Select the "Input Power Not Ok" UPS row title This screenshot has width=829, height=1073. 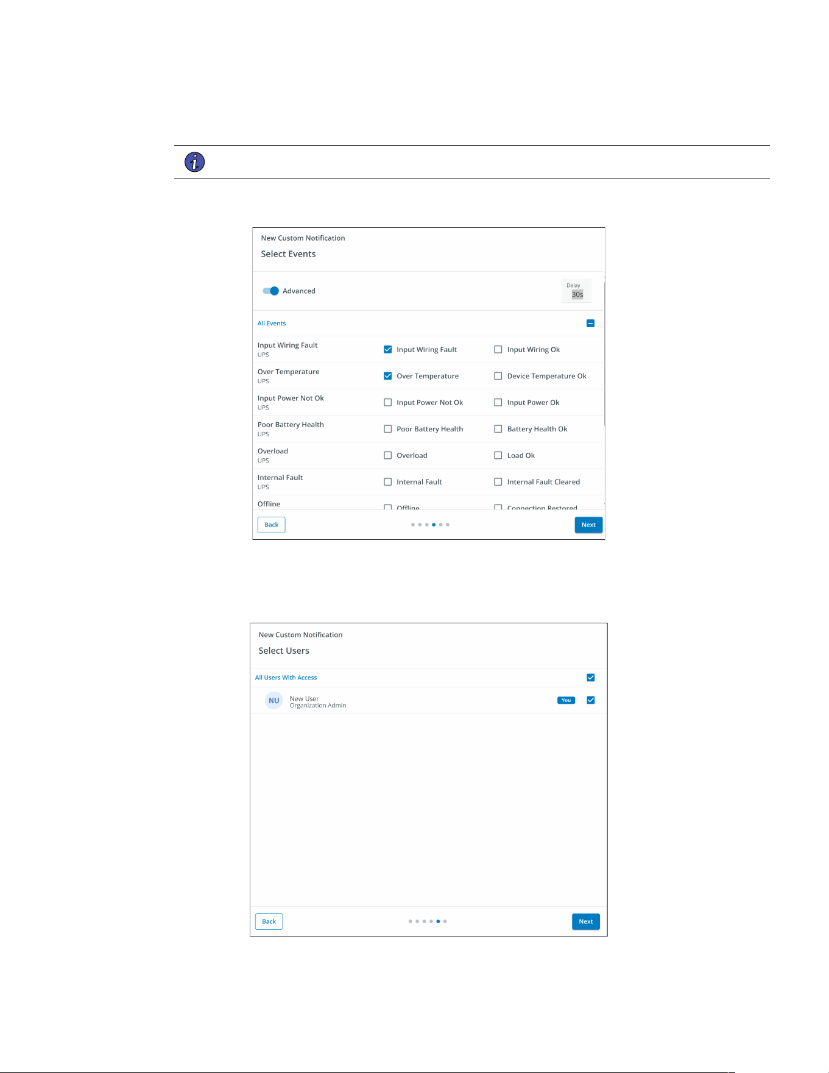tap(291, 398)
